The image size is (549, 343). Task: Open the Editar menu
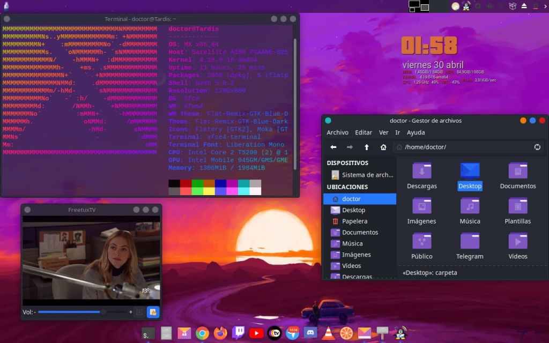point(363,132)
